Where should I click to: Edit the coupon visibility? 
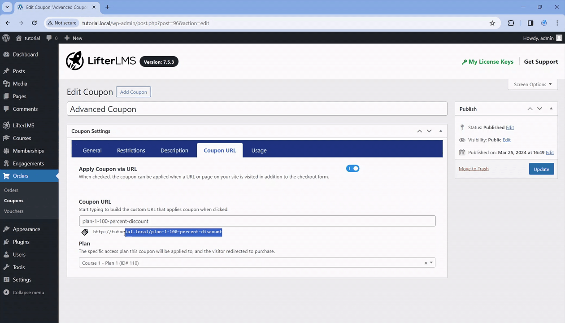[507, 140]
